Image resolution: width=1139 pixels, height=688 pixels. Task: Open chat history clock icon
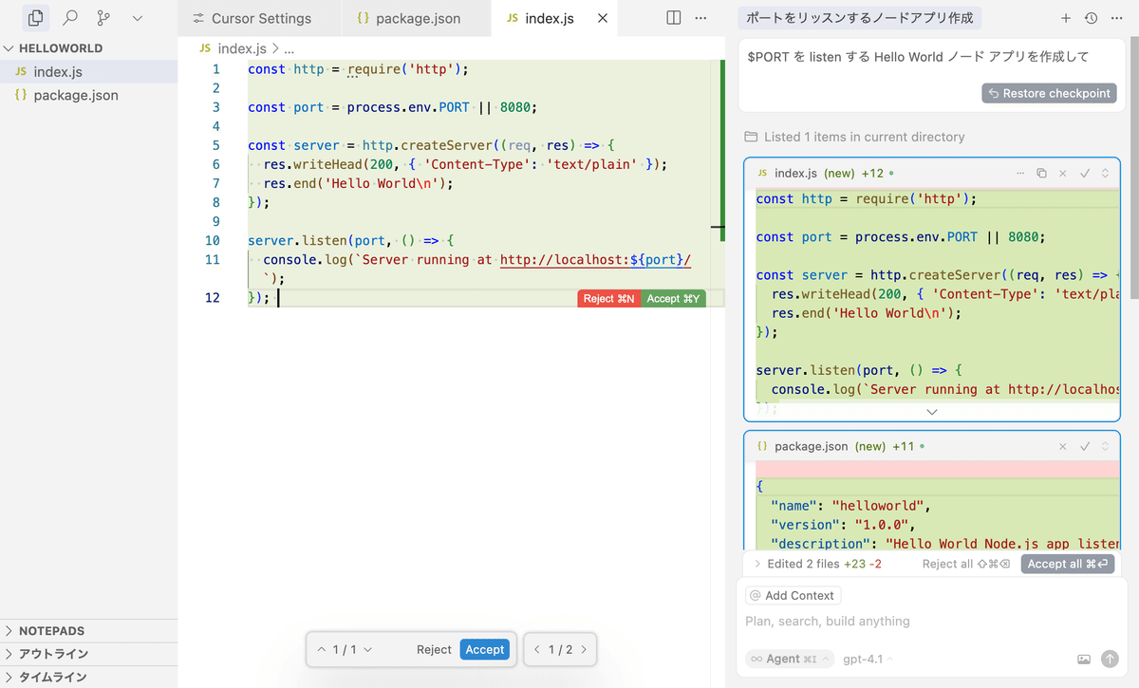(x=1091, y=17)
